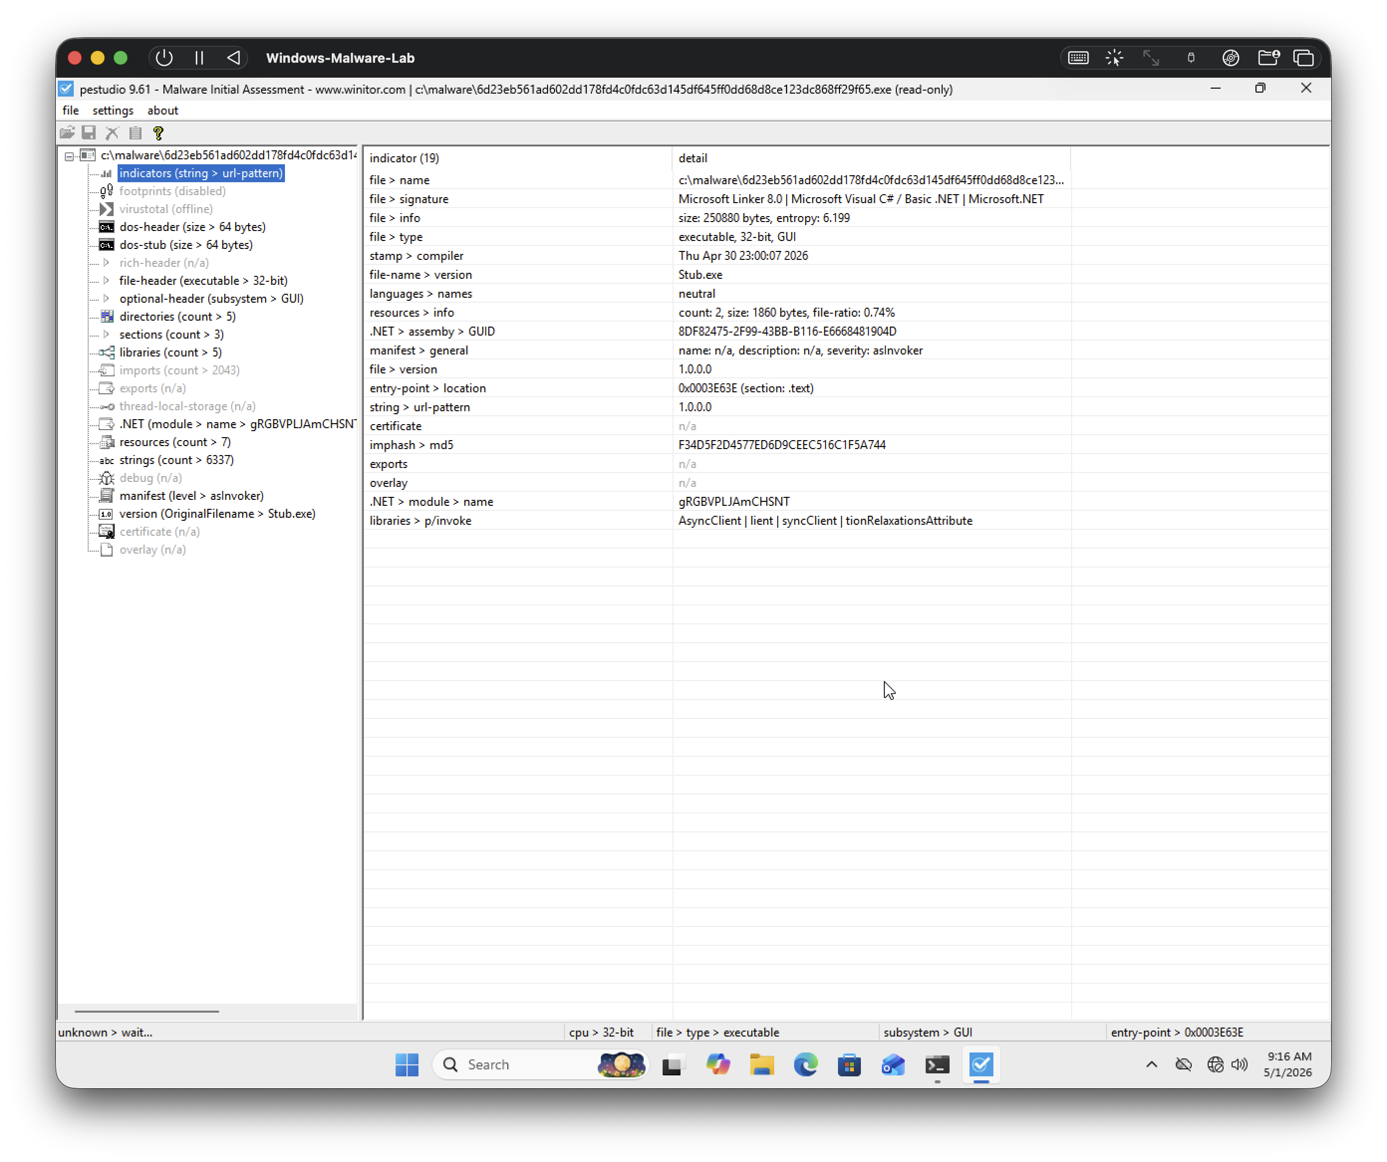The width and height of the screenshot is (1387, 1162).
Task: Click the libraries icon in tree
Action: click(x=106, y=352)
